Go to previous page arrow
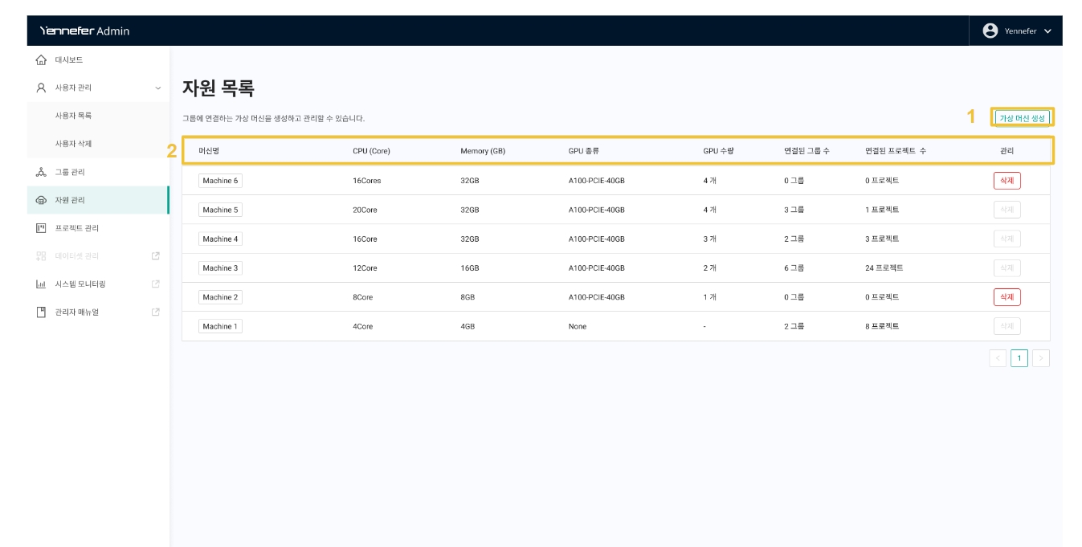 coord(998,358)
